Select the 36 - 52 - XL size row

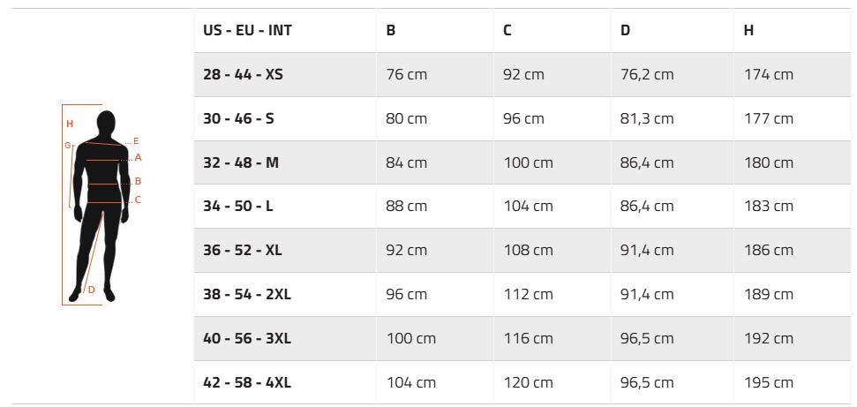(522, 250)
